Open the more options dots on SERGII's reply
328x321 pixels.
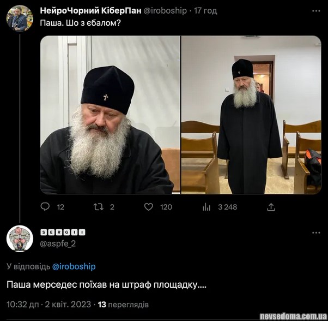[316, 233]
